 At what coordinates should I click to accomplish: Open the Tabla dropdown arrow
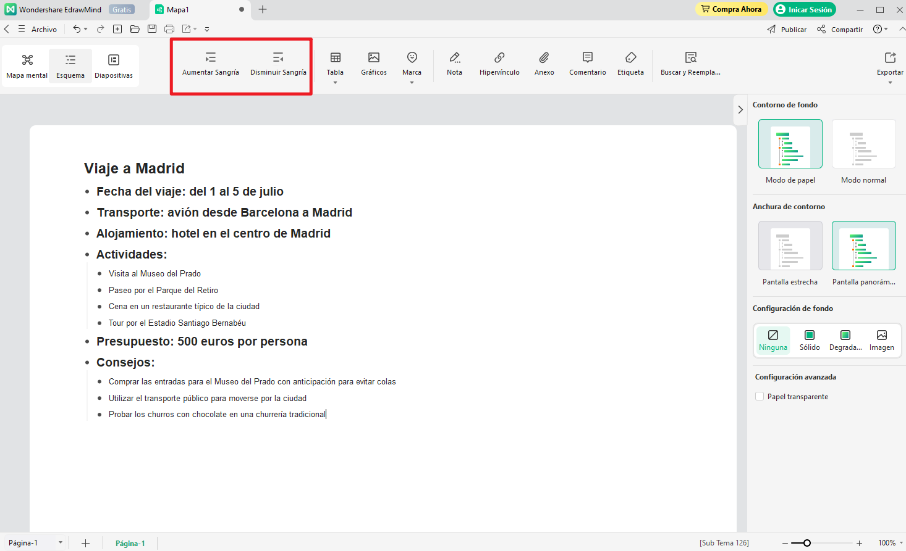click(335, 83)
